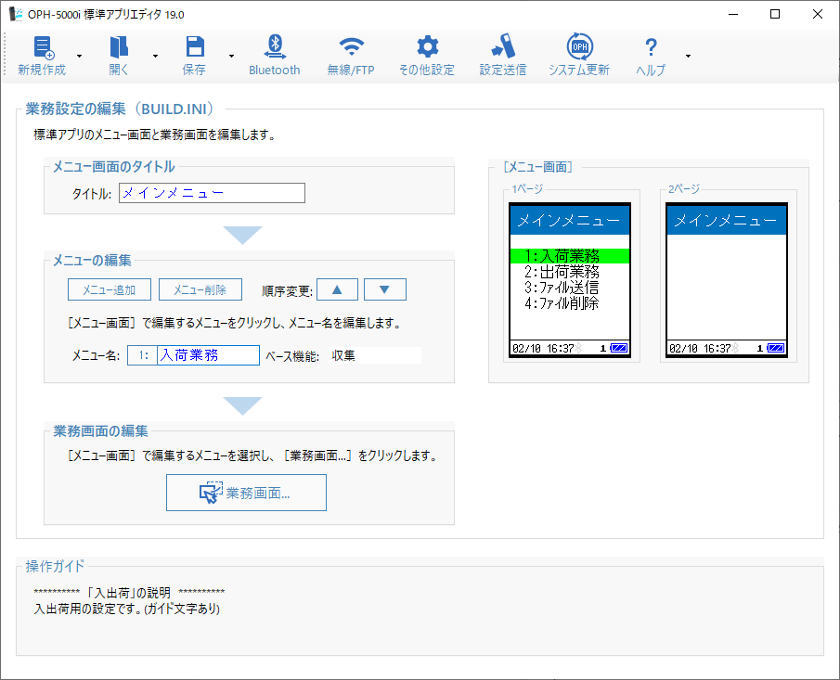Click the 保存 (Save) floppy disk icon
This screenshot has width=840, height=680.
[x=195, y=48]
